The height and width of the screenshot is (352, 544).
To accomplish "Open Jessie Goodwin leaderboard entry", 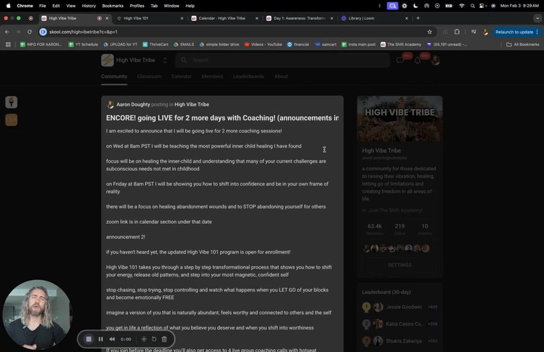I will pyautogui.click(x=399, y=307).
